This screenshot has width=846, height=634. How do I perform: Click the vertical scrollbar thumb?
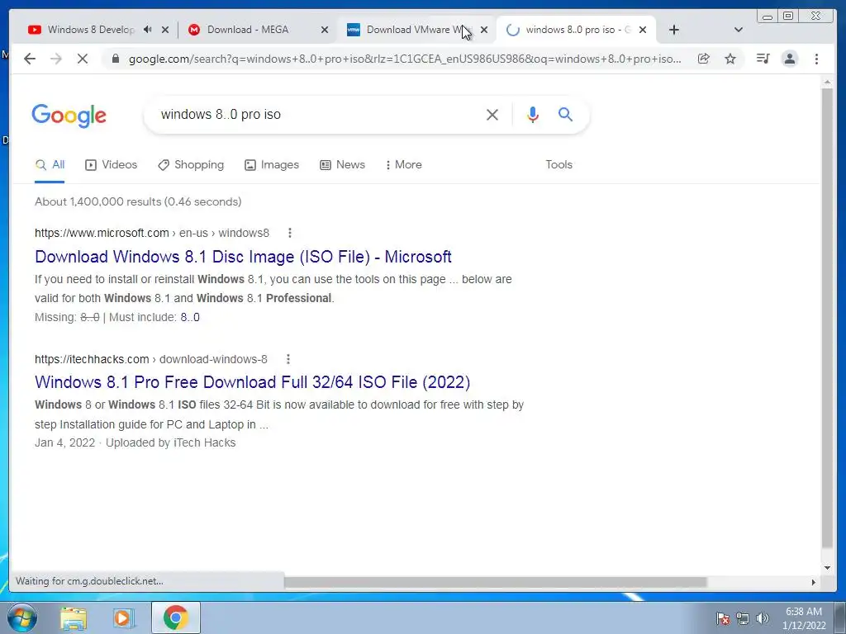pyautogui.click(x=827, y=318)
